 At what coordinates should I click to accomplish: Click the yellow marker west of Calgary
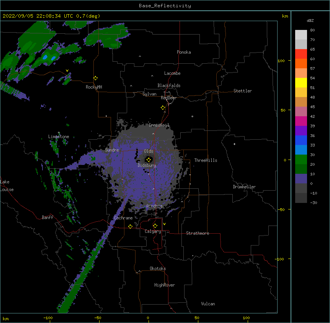point(130,226)
